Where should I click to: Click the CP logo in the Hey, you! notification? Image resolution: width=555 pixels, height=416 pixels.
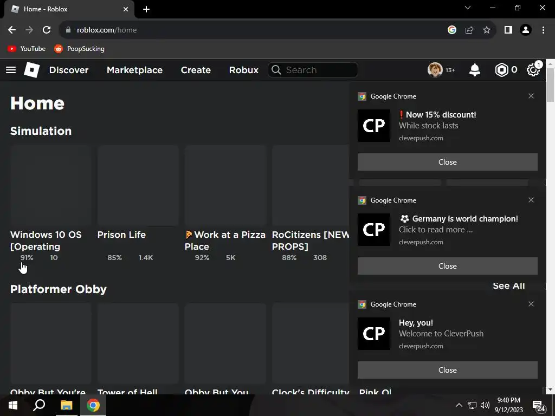point(374,334)
